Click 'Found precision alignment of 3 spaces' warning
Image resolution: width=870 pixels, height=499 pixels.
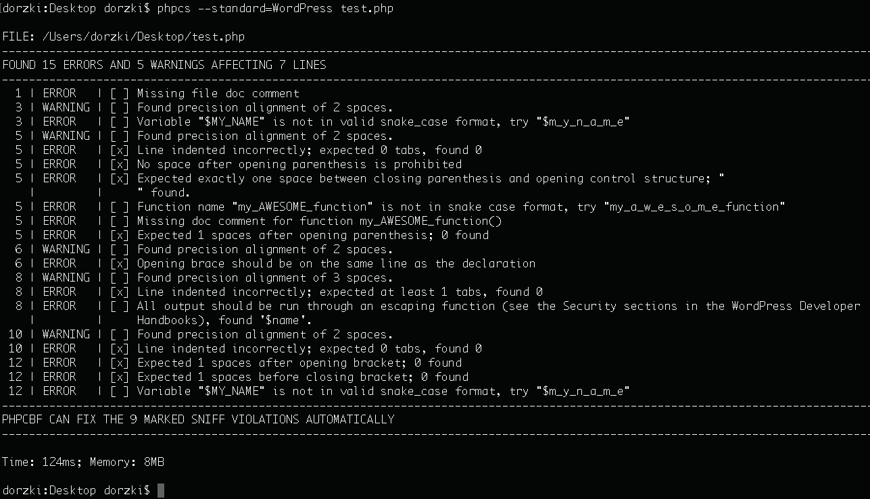(265, 278)
